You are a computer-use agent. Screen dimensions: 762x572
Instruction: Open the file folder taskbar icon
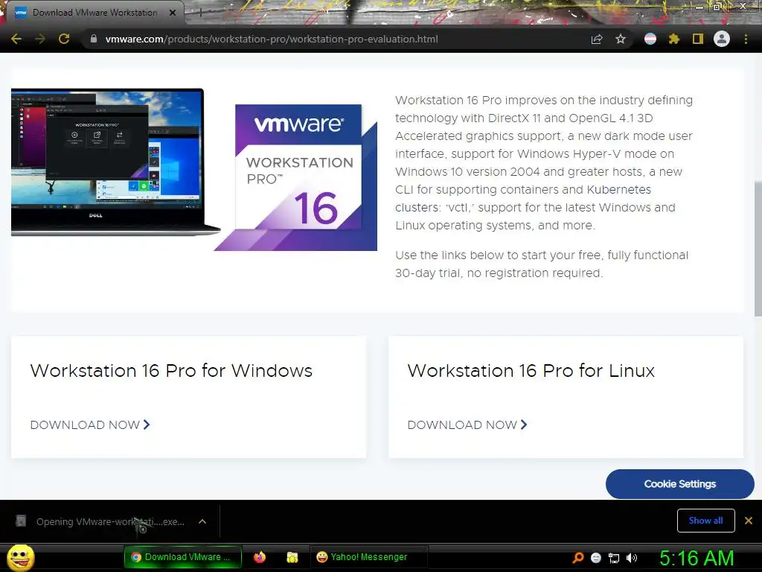pyautogui.click(x=292, y=557)
